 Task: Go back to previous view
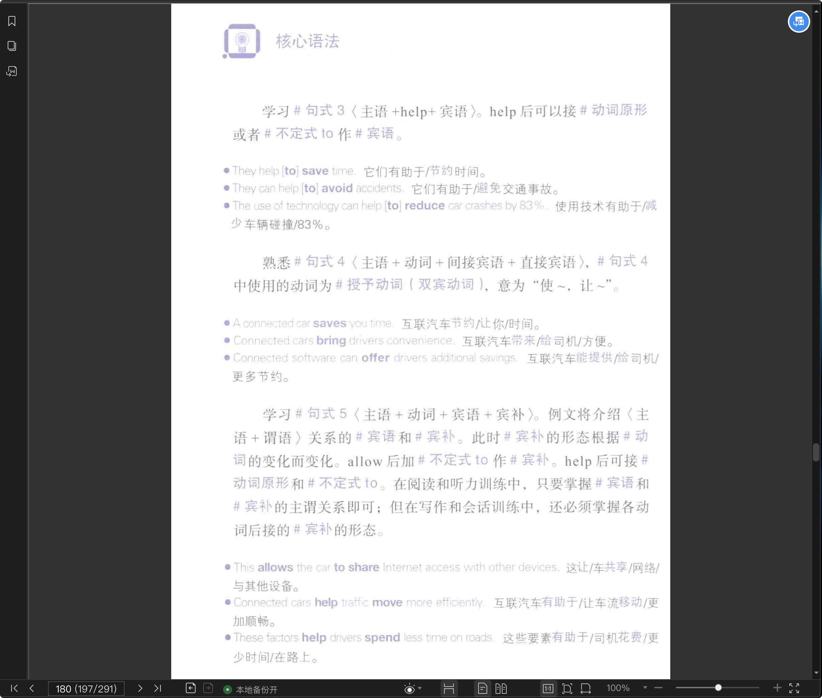tap(191, 688)
